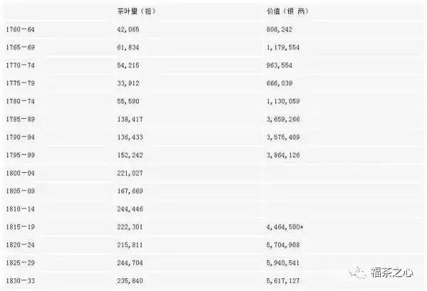Select the 1765－69 period cell
This screenshot has width=427, height=291.
pyautogui.click(x=21, y=48)
